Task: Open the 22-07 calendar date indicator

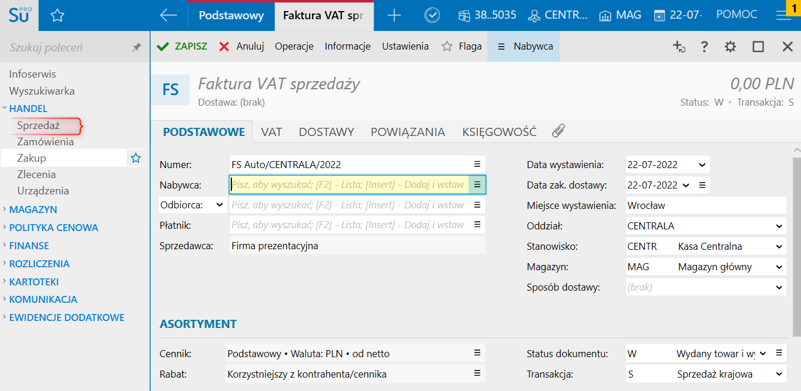Action: point(678,15)
